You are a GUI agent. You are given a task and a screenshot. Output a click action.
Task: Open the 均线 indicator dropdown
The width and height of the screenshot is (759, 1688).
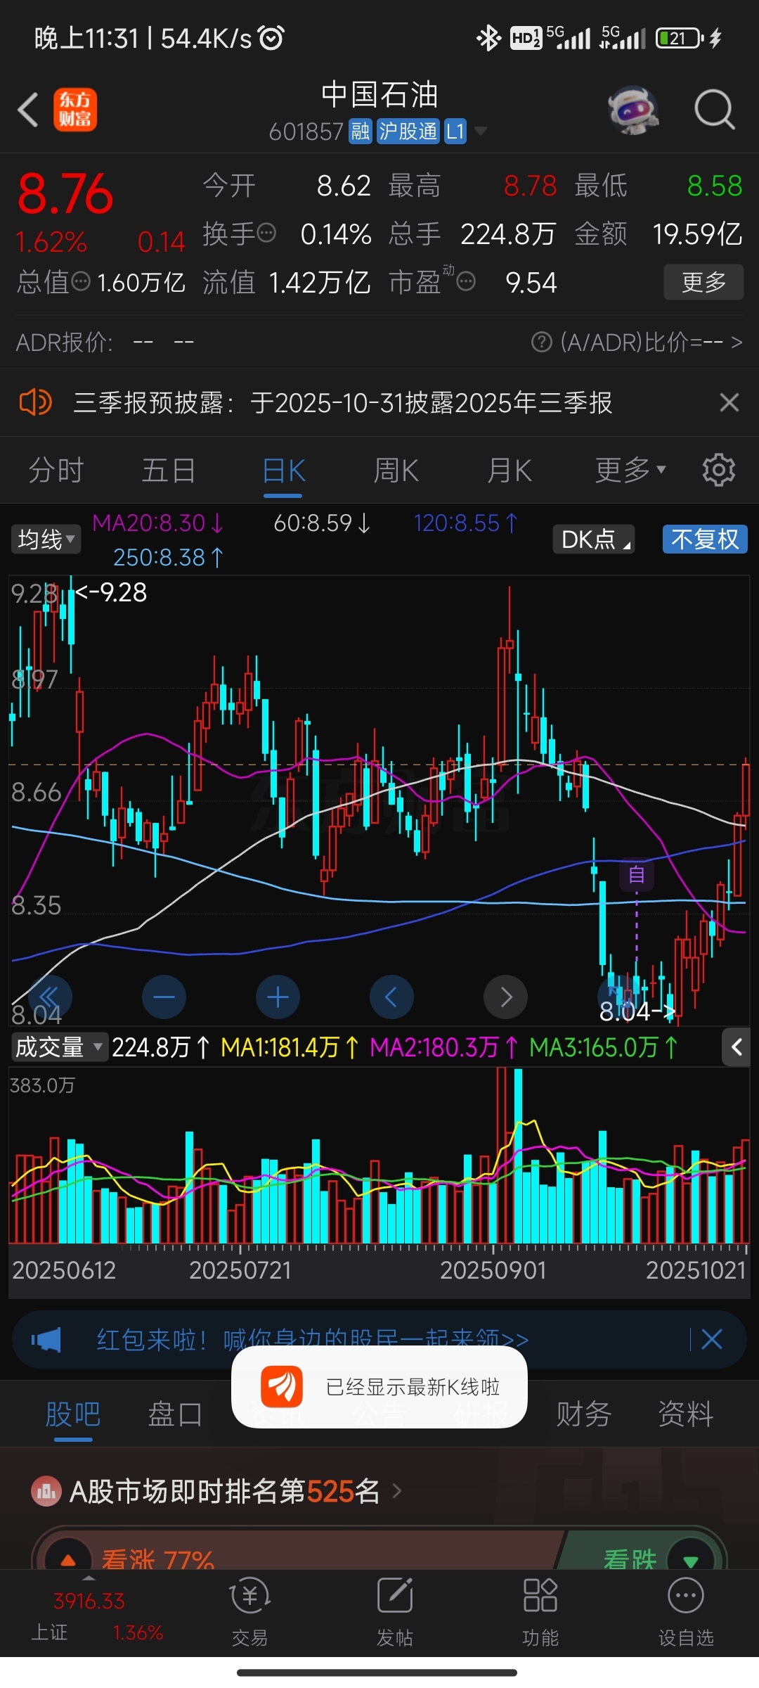pyautogui.click(x=46, y=539)
